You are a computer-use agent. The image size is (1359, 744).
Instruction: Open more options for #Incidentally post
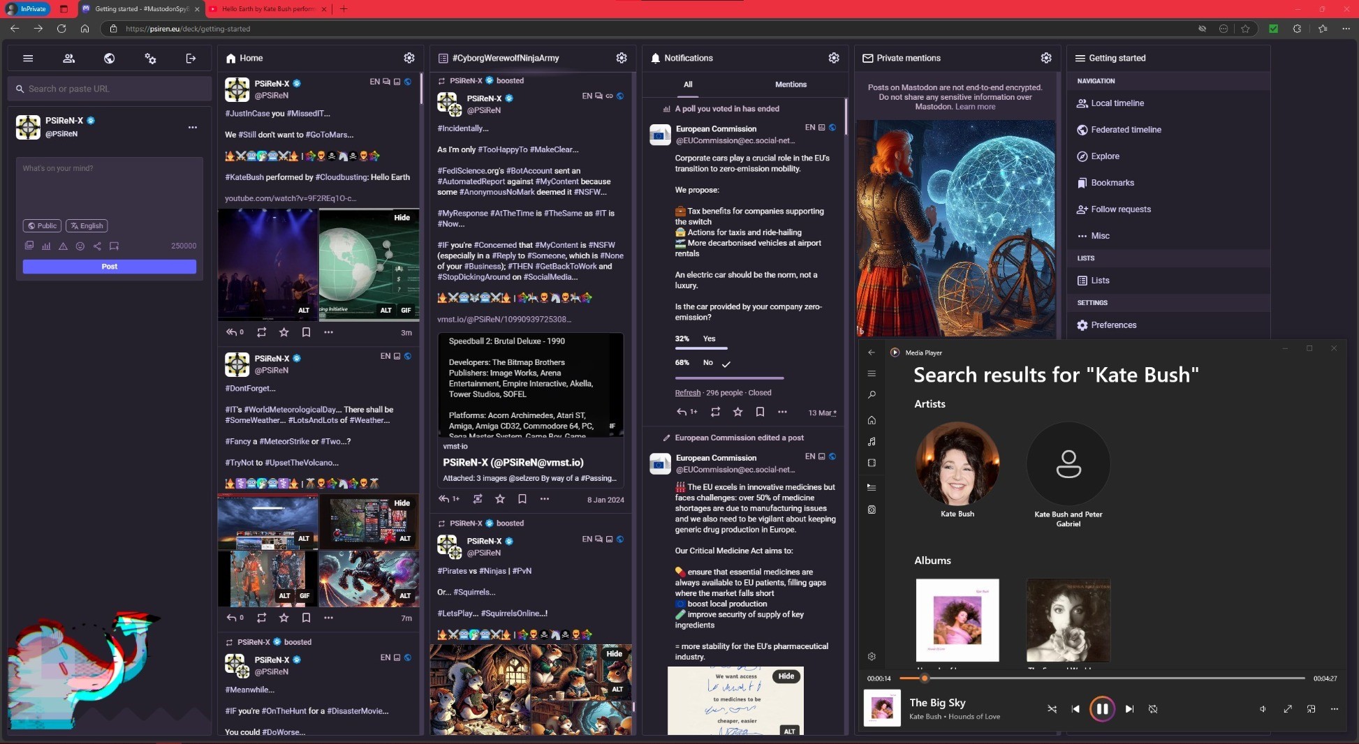545,499
